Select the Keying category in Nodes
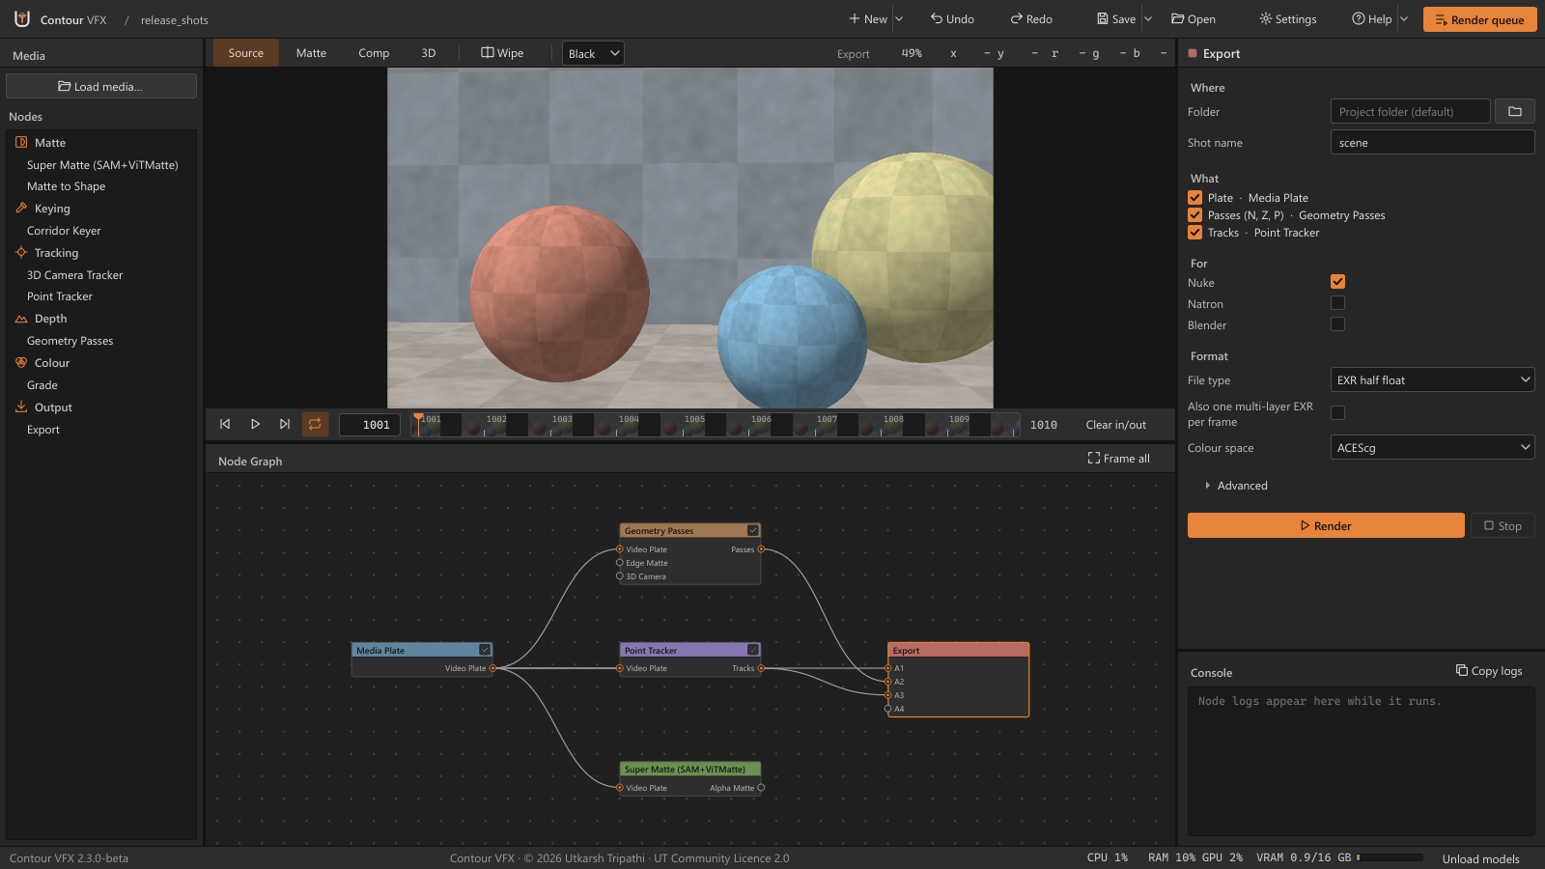This screenshot has width=1545, height=869. tap(101, 209)
